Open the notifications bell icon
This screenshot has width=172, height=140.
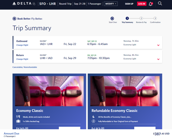coord(151,4)
